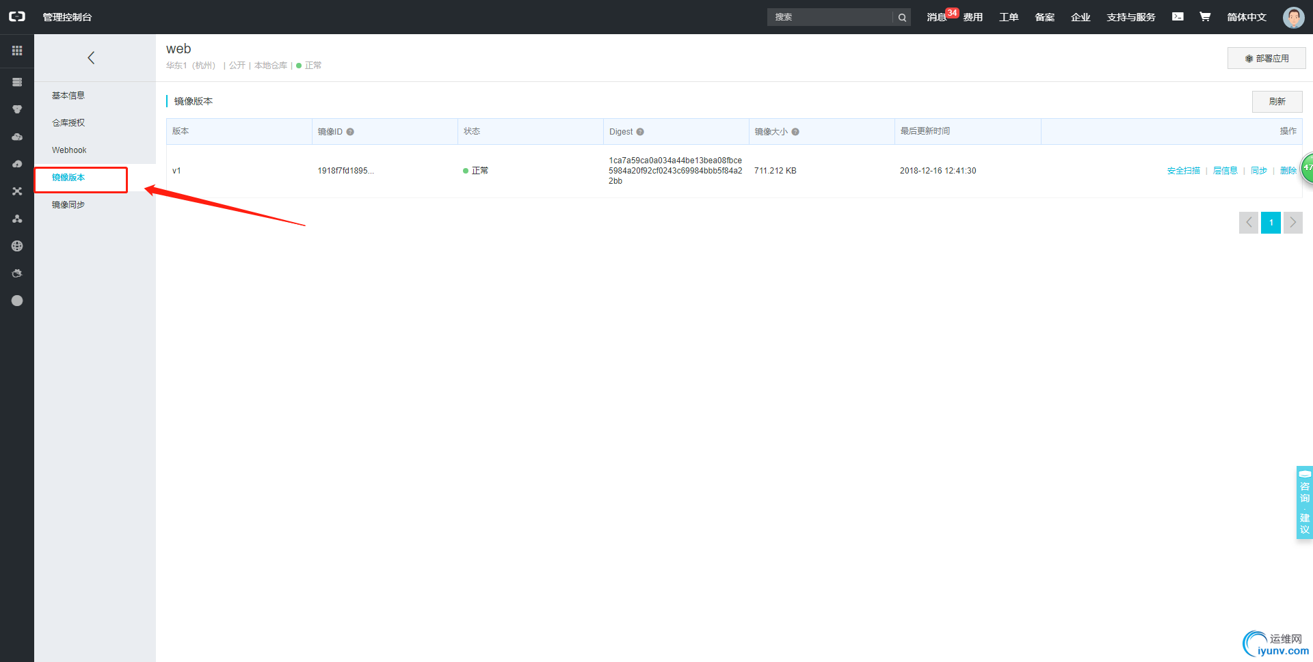The height and width of the screenshot is (662, 1313).
Task: Click 安全扫描 link for v1
Action: tap(1183, 171)
